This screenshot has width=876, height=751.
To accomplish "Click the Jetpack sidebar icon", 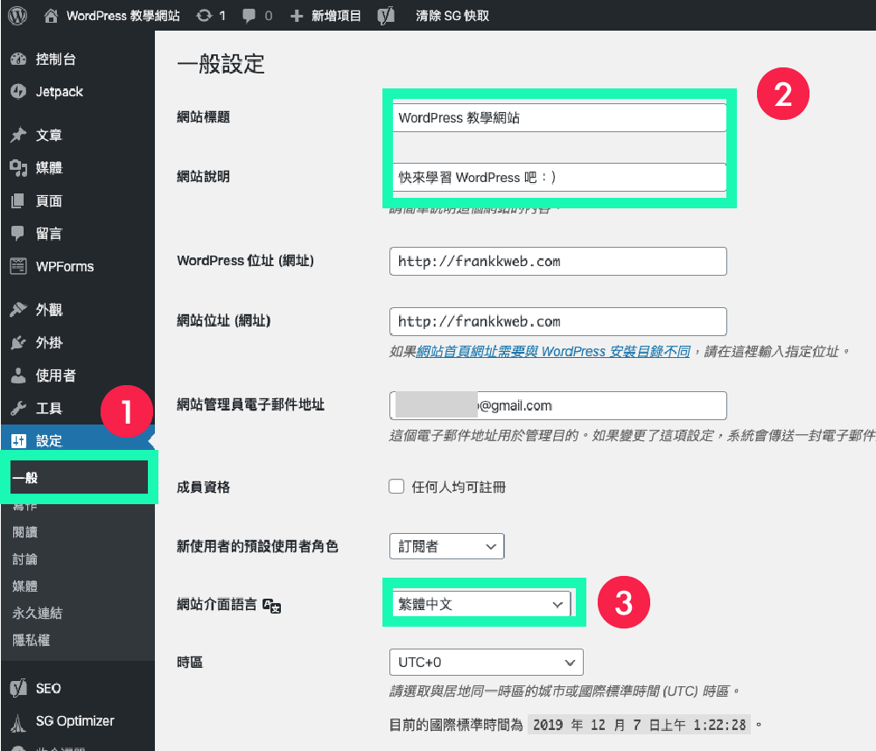I will tap(18, 92).
